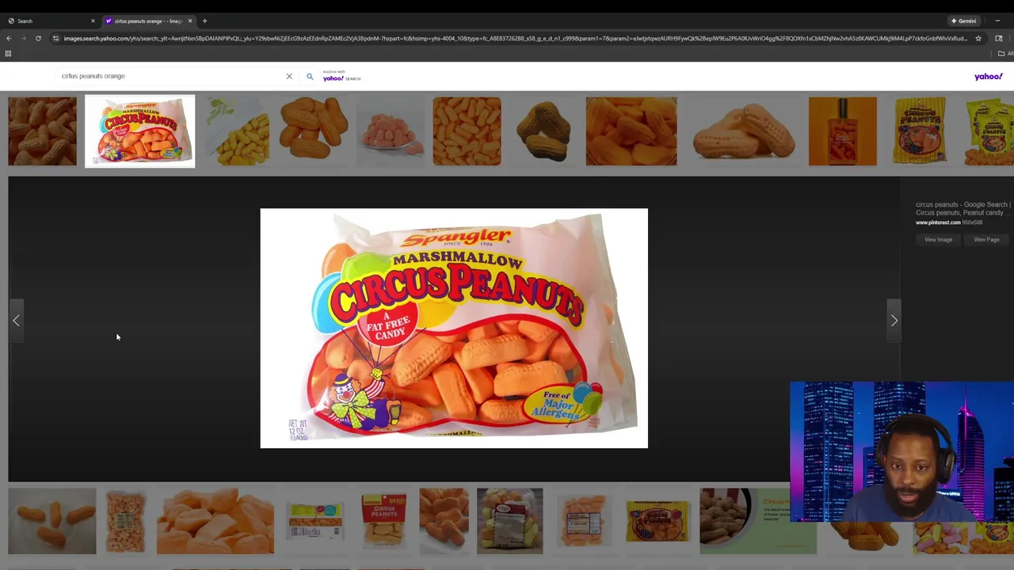The width and height of the screenshot is (1014, 570).
Task: Select the orange perfume bottle thumbnail
Action: [842, 131]
